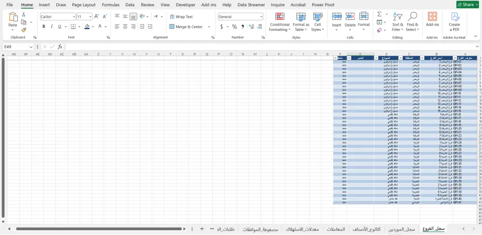Open the Fill Color bucket swatch
Image resolution: width=482 pixels, height=235 pixels.
[x=87, y=26]
